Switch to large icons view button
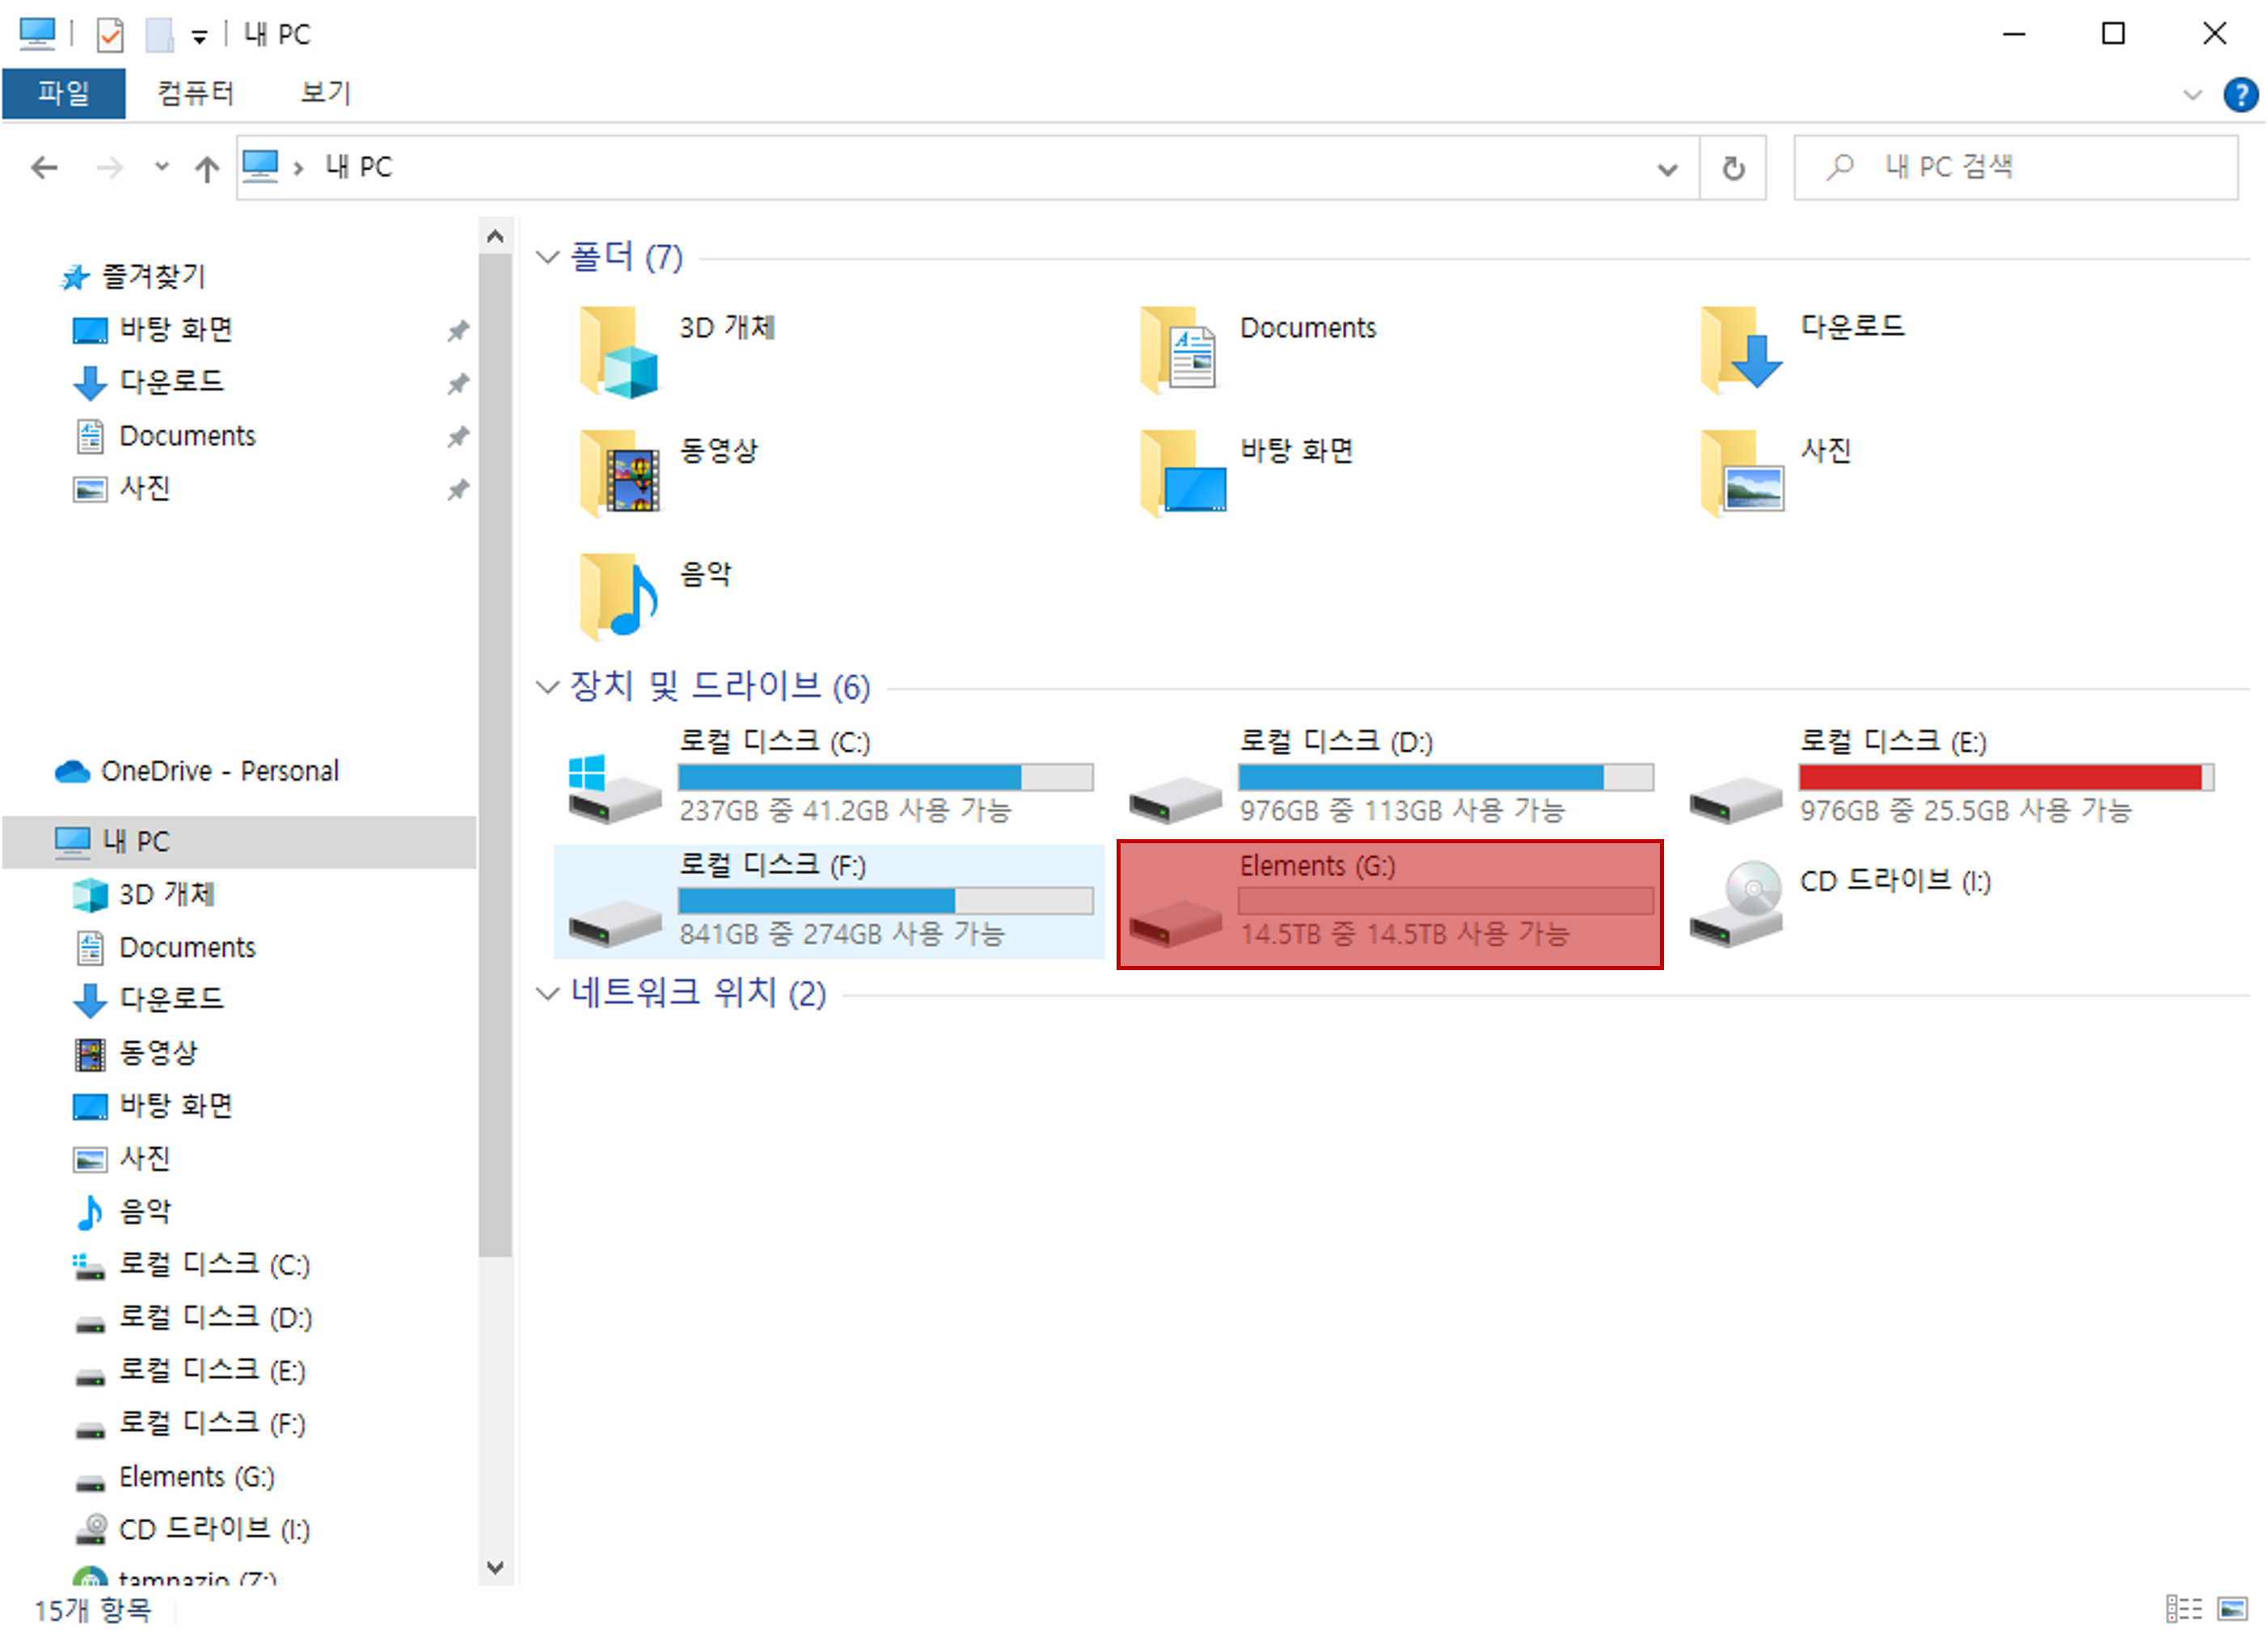Image resolution: width=2268 pixels, height=1641 pixels. pos(2232,1608)
